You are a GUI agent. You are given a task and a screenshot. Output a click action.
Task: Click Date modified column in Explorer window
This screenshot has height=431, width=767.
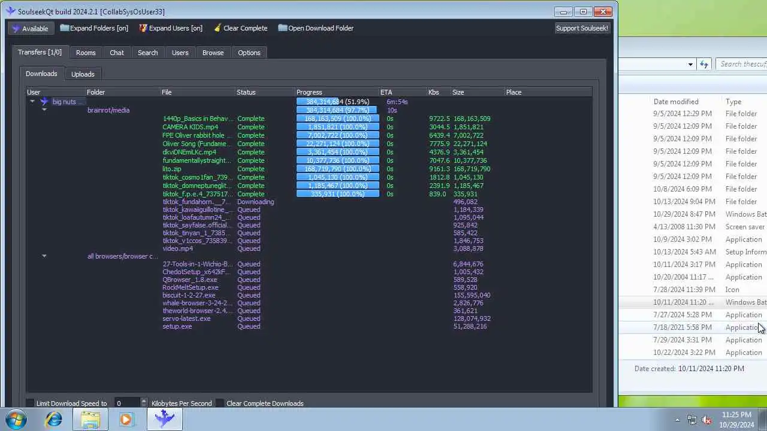click(676, 102)
